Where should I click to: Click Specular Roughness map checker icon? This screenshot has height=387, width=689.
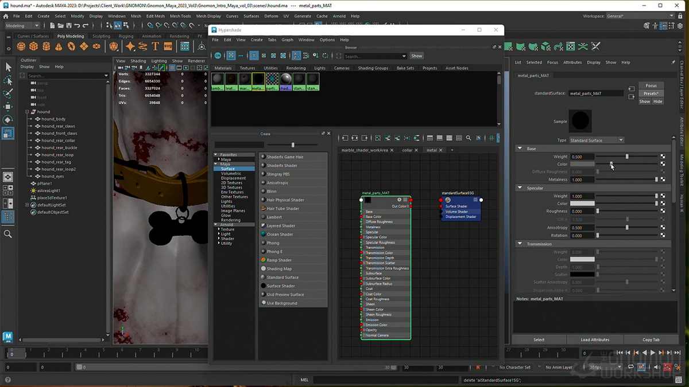coord(663,211)
